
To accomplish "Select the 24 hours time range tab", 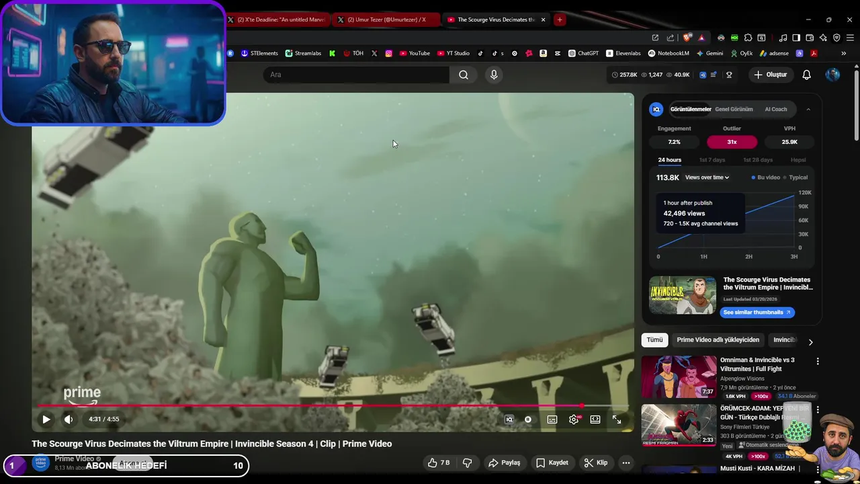I will coord(669,160).
